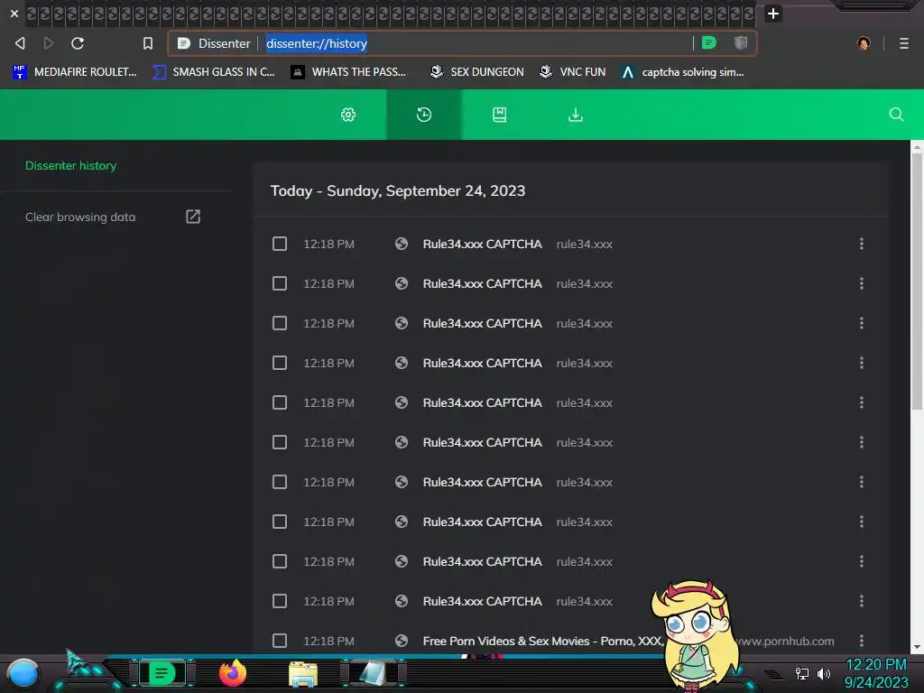Screen dimensions: 924x693
Task: Open the Settings gear tab
Action: click(x=348, y=115)
